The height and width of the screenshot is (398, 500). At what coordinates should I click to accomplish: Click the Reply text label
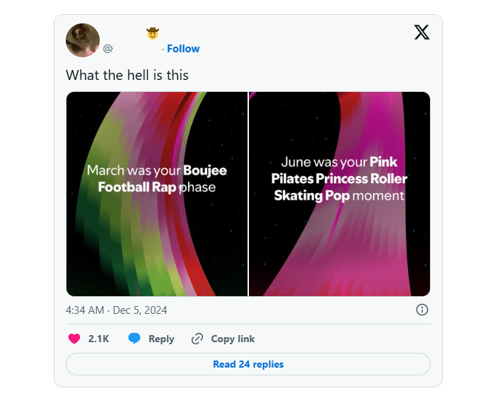coord(161,339)
